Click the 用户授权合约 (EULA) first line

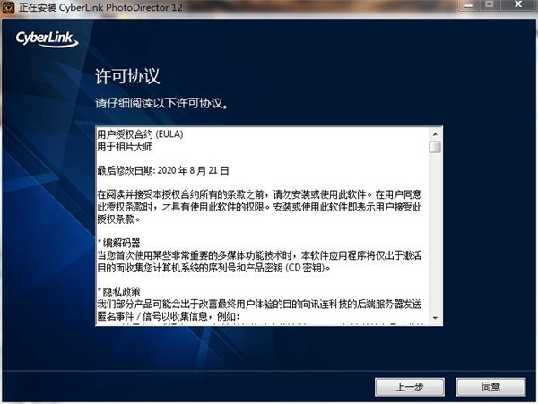click(x=140, y=134)
